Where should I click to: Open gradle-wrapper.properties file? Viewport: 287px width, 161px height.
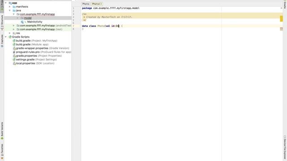click(43, 48)
